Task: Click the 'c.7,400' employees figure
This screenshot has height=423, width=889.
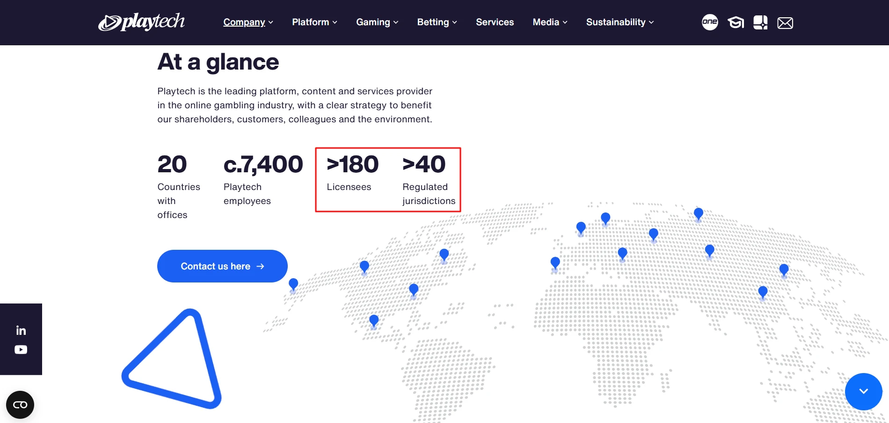Action: (263, 165)
